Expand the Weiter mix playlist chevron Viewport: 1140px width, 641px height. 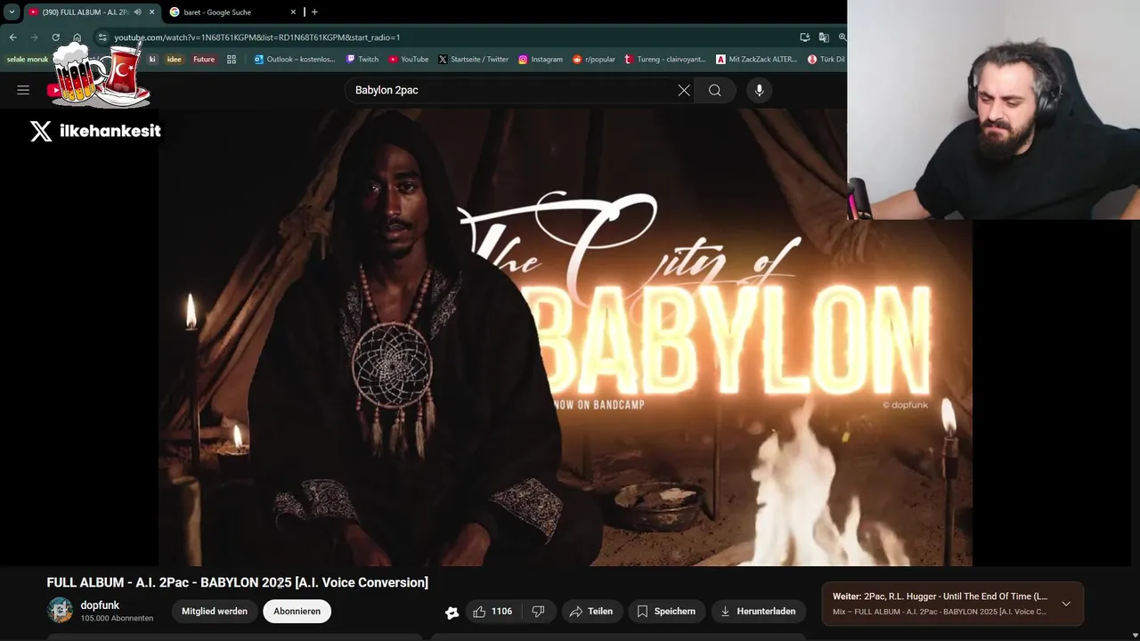tap(1066, 604)
